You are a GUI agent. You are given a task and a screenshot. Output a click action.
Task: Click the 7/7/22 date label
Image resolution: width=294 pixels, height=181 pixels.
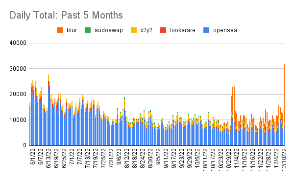click(x=80, y=157)
